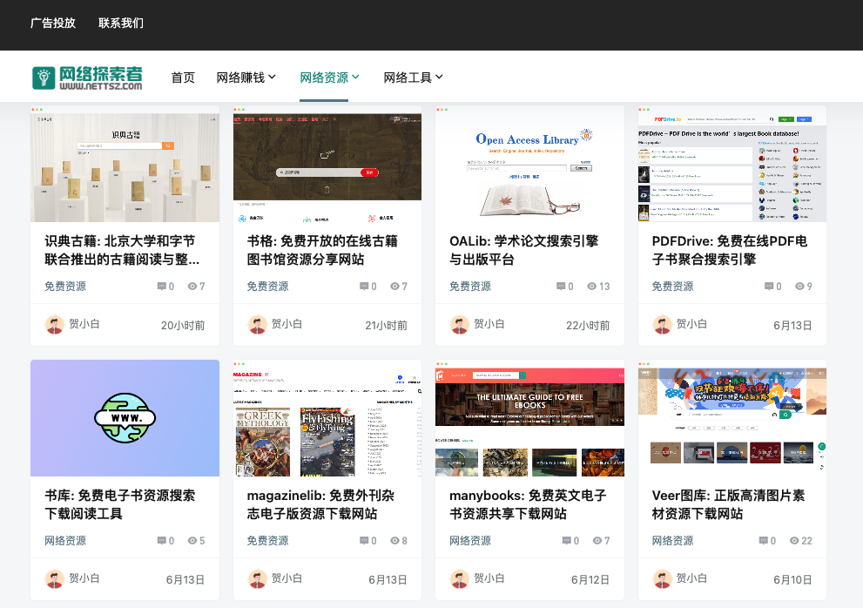
Task: Click 贺小白 avatar on Veer图库 card
Action: (x=662, y=579)
